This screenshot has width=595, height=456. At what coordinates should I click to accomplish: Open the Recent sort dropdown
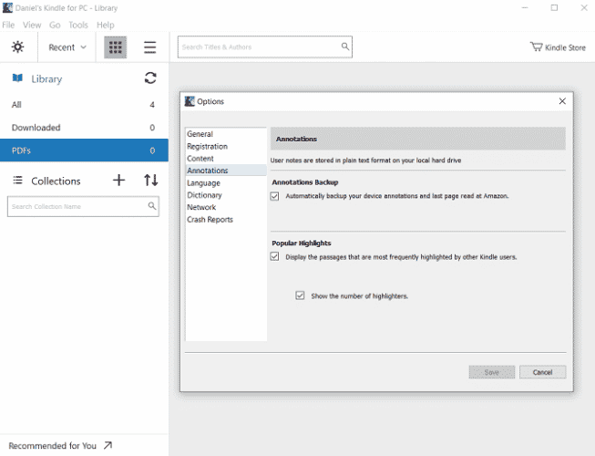pos(67,47)
